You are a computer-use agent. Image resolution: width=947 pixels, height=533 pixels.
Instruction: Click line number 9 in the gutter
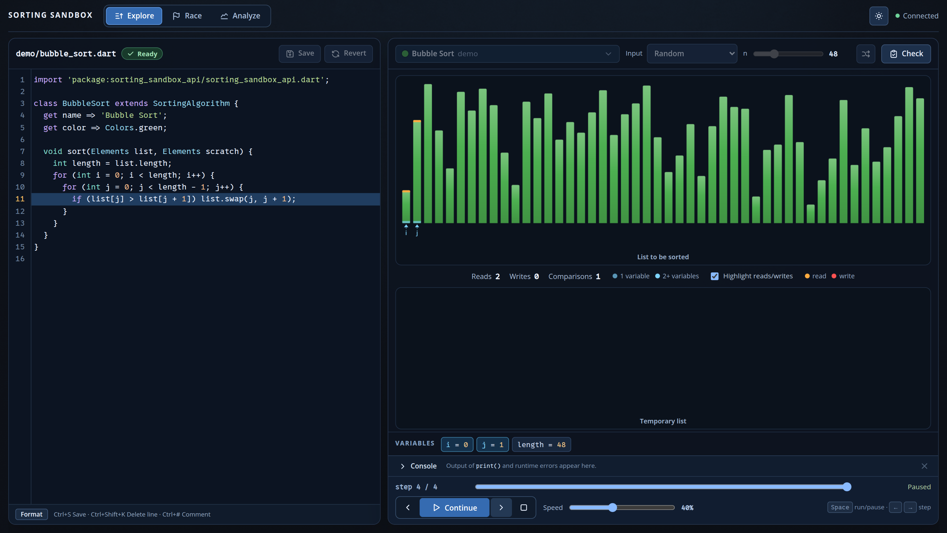tap(22, 175)
